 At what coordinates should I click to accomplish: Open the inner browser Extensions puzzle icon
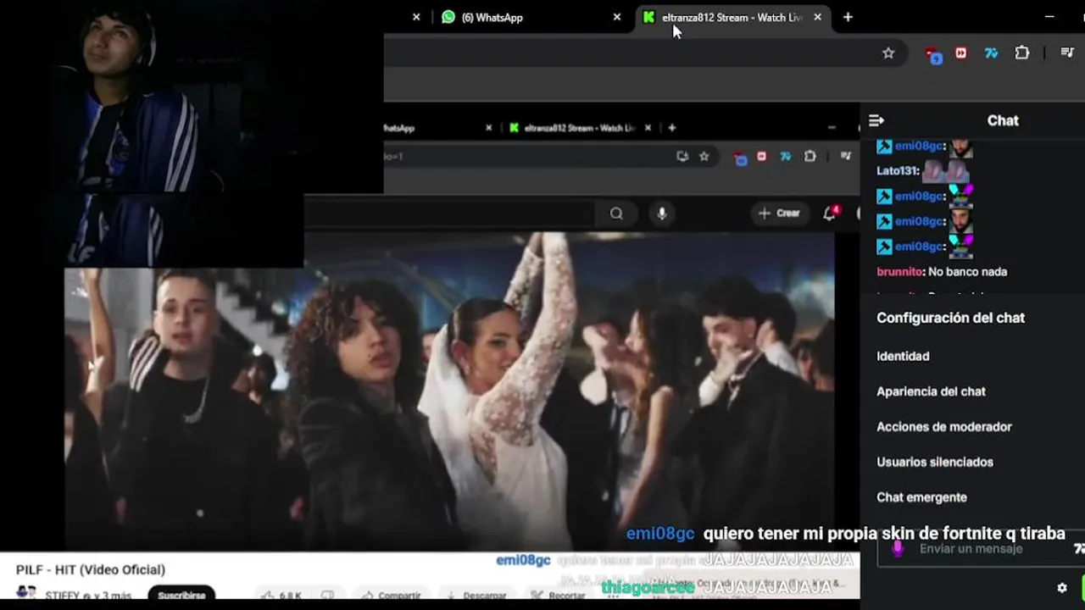(x=810, y=156)
